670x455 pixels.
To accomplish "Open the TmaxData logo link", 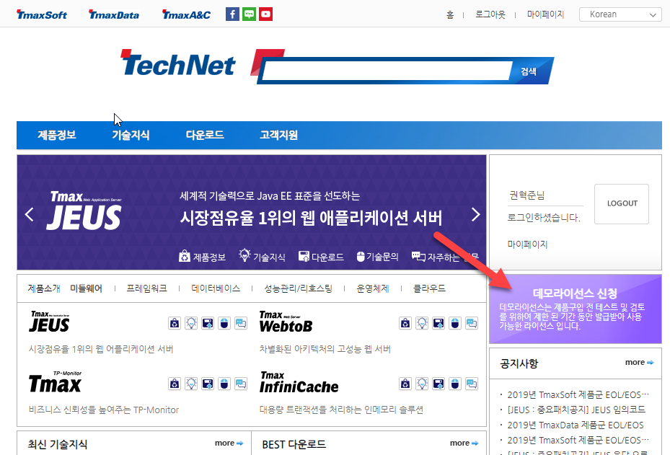I will tap(114, 14).
